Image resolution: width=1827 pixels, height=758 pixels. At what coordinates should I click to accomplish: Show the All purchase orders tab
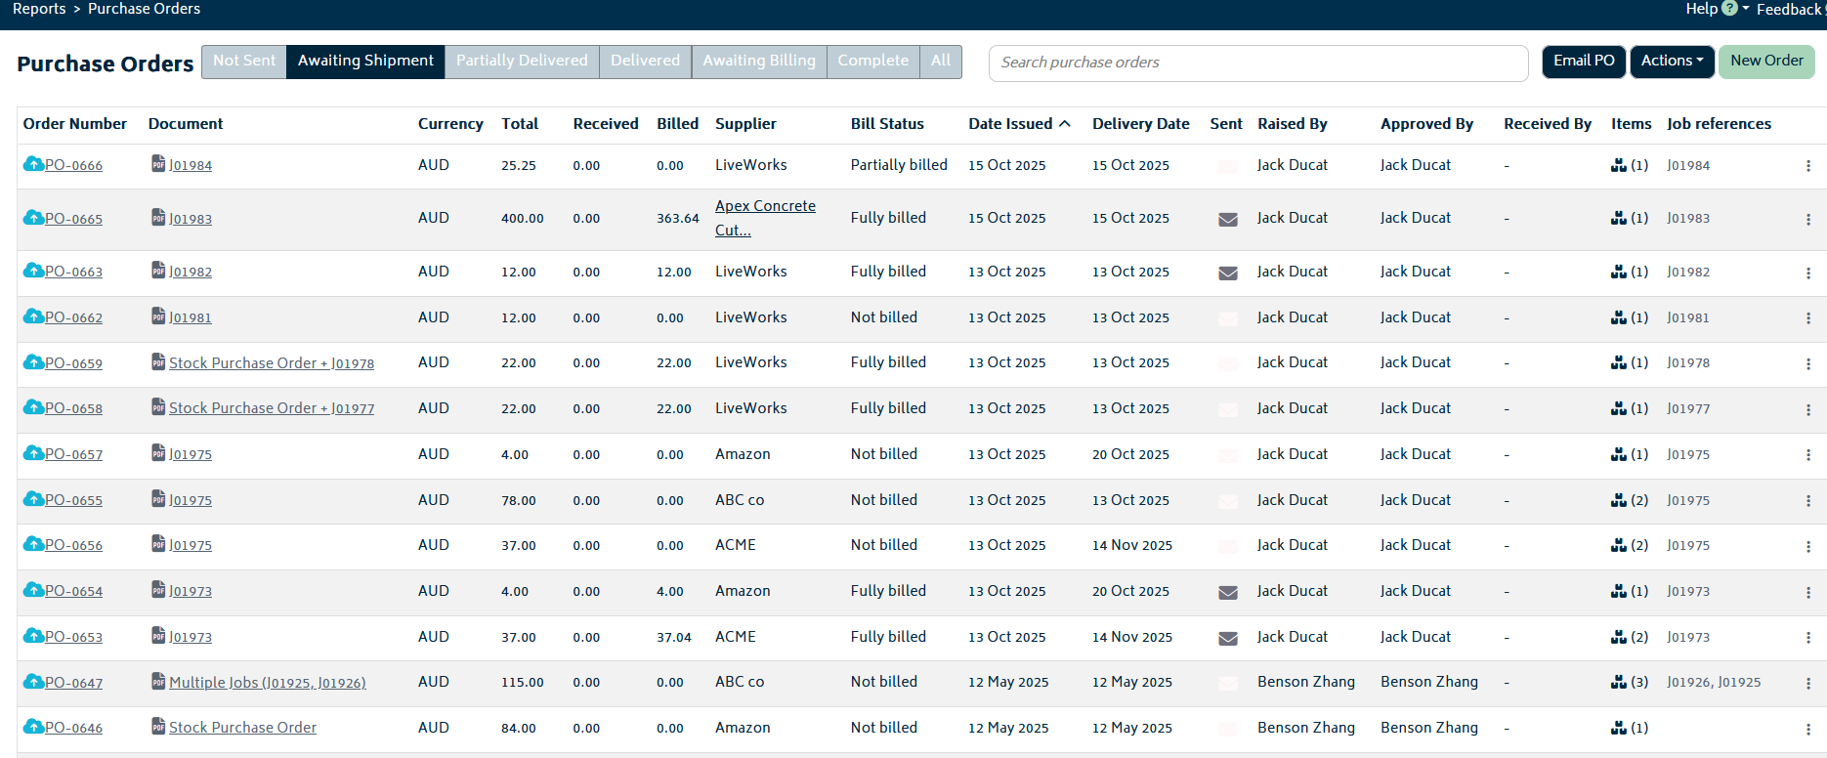point(940,61)
